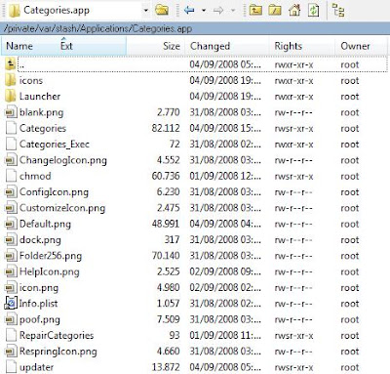The width and height of the screenshot is (390, 374).
Task: Select the file name 'HelpIcon.png'
Action: (50, 272)
